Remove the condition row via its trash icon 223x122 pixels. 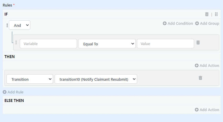(198, 42)
